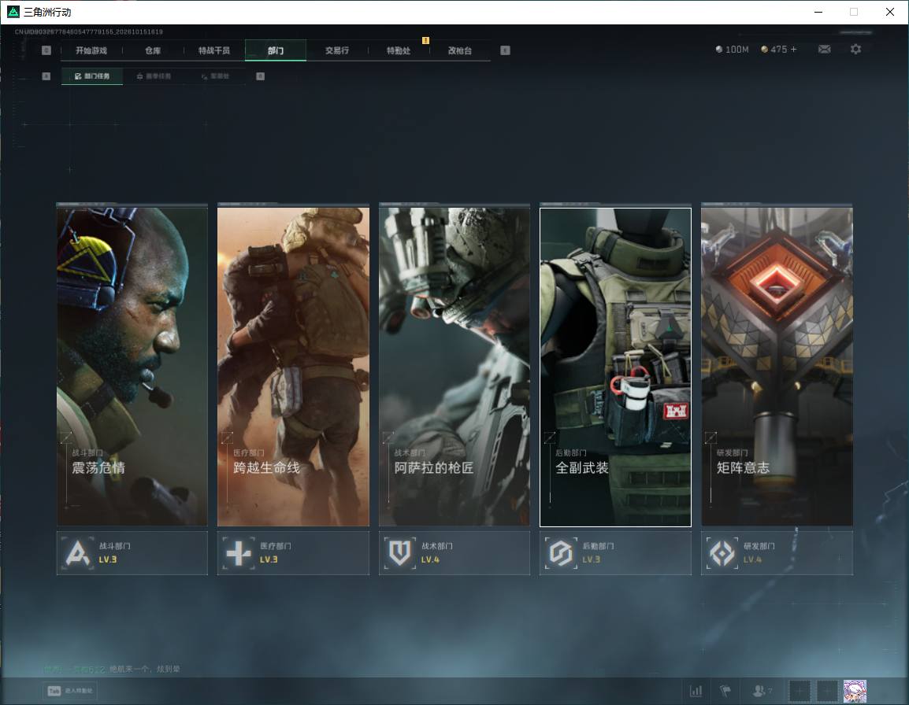Minimize the 三角洲行动 window

(x=818, y=12)
